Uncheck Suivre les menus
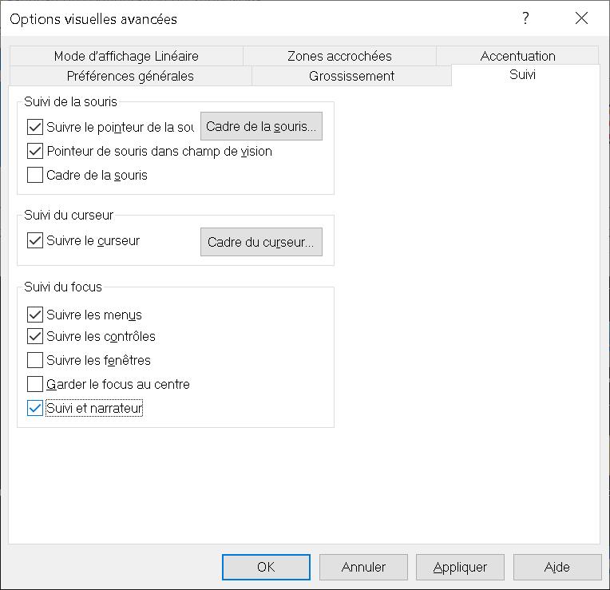 [x=35, y=315]
